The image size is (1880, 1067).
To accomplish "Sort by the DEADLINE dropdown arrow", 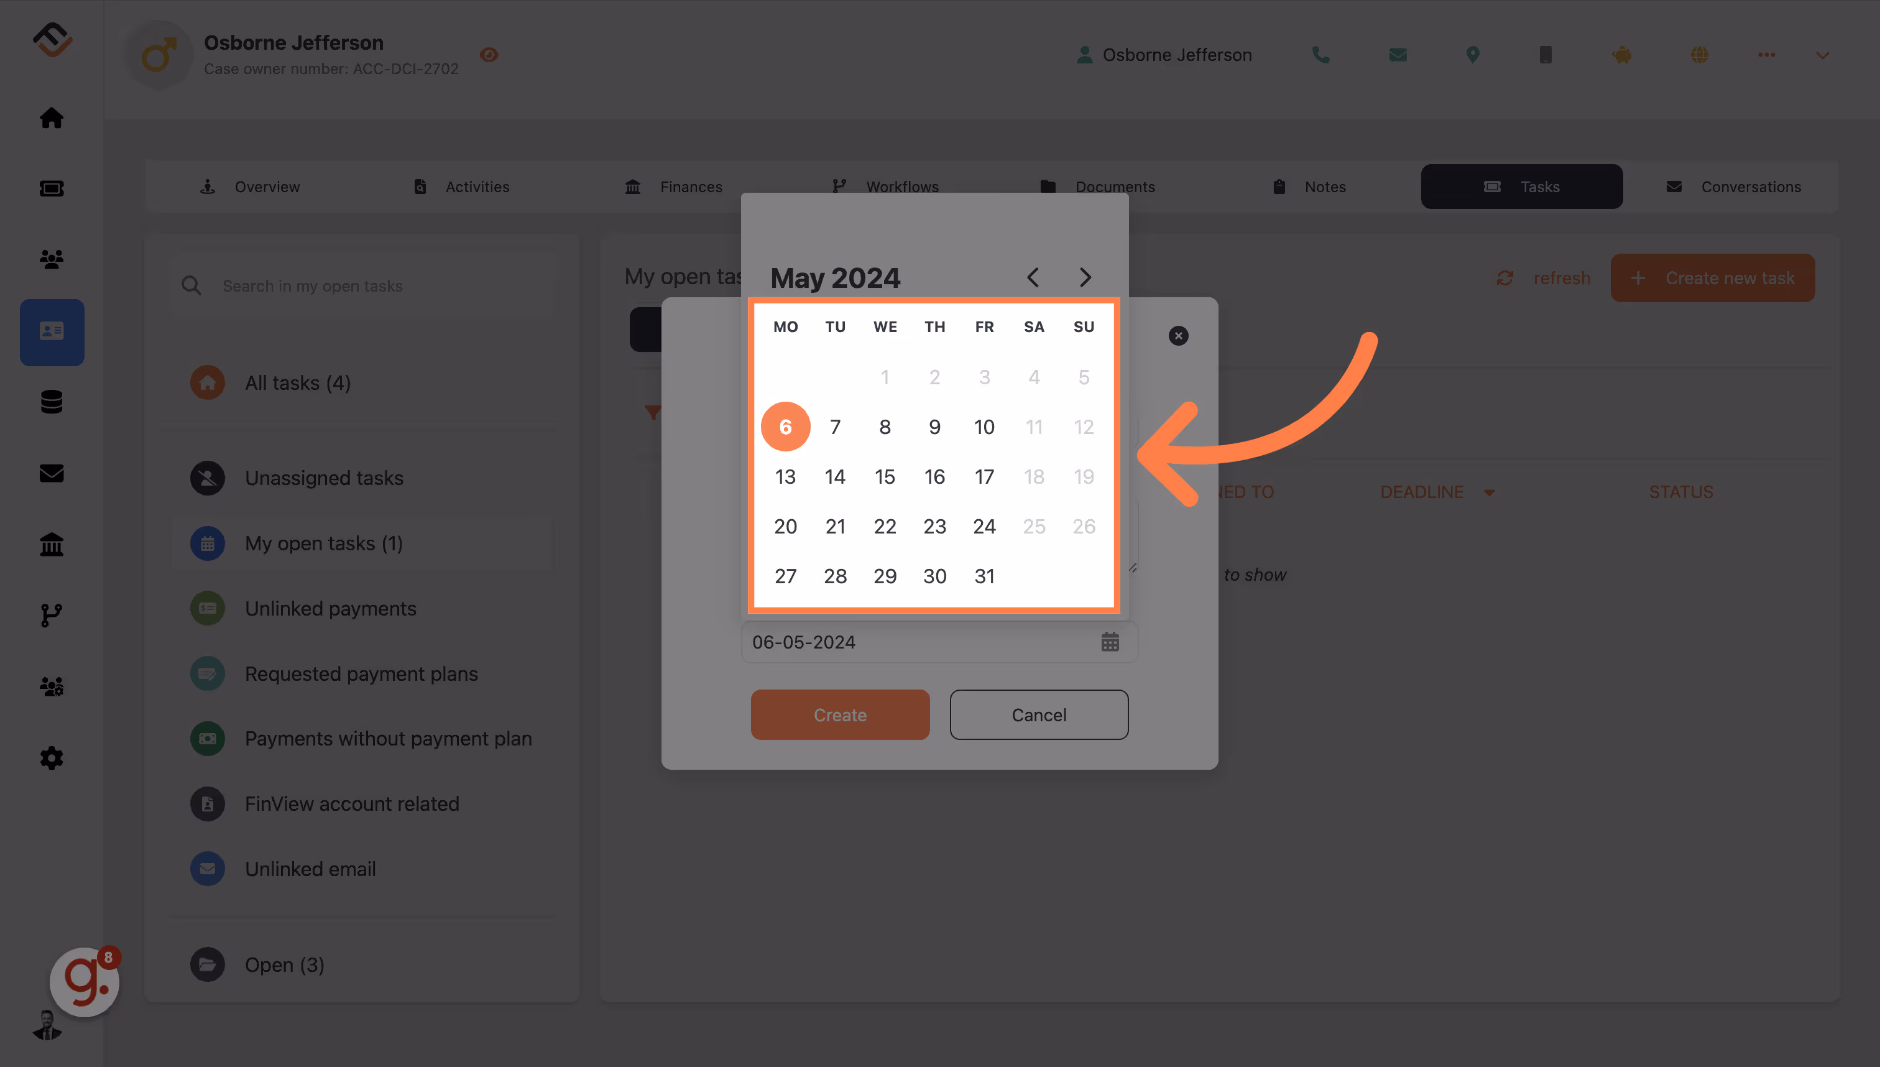I will pos(1489,492).
